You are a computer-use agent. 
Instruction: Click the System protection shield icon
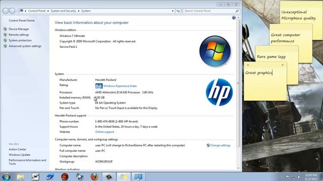[6, 40]
